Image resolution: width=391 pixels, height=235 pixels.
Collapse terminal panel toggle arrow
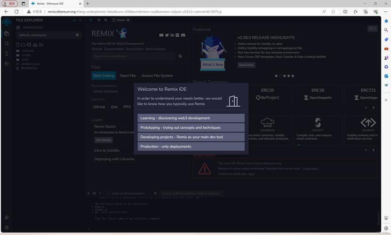88,193
